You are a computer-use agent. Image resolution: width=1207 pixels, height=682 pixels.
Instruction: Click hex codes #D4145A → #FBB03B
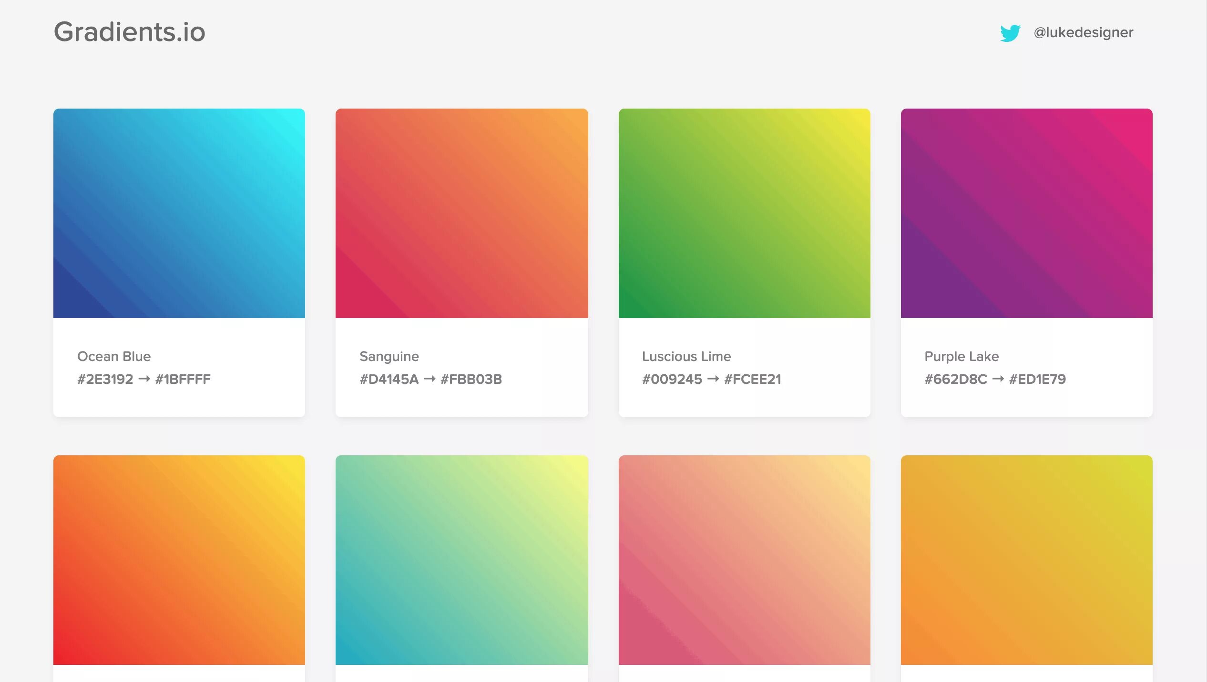pyautogui.click(x=431, y=379)
